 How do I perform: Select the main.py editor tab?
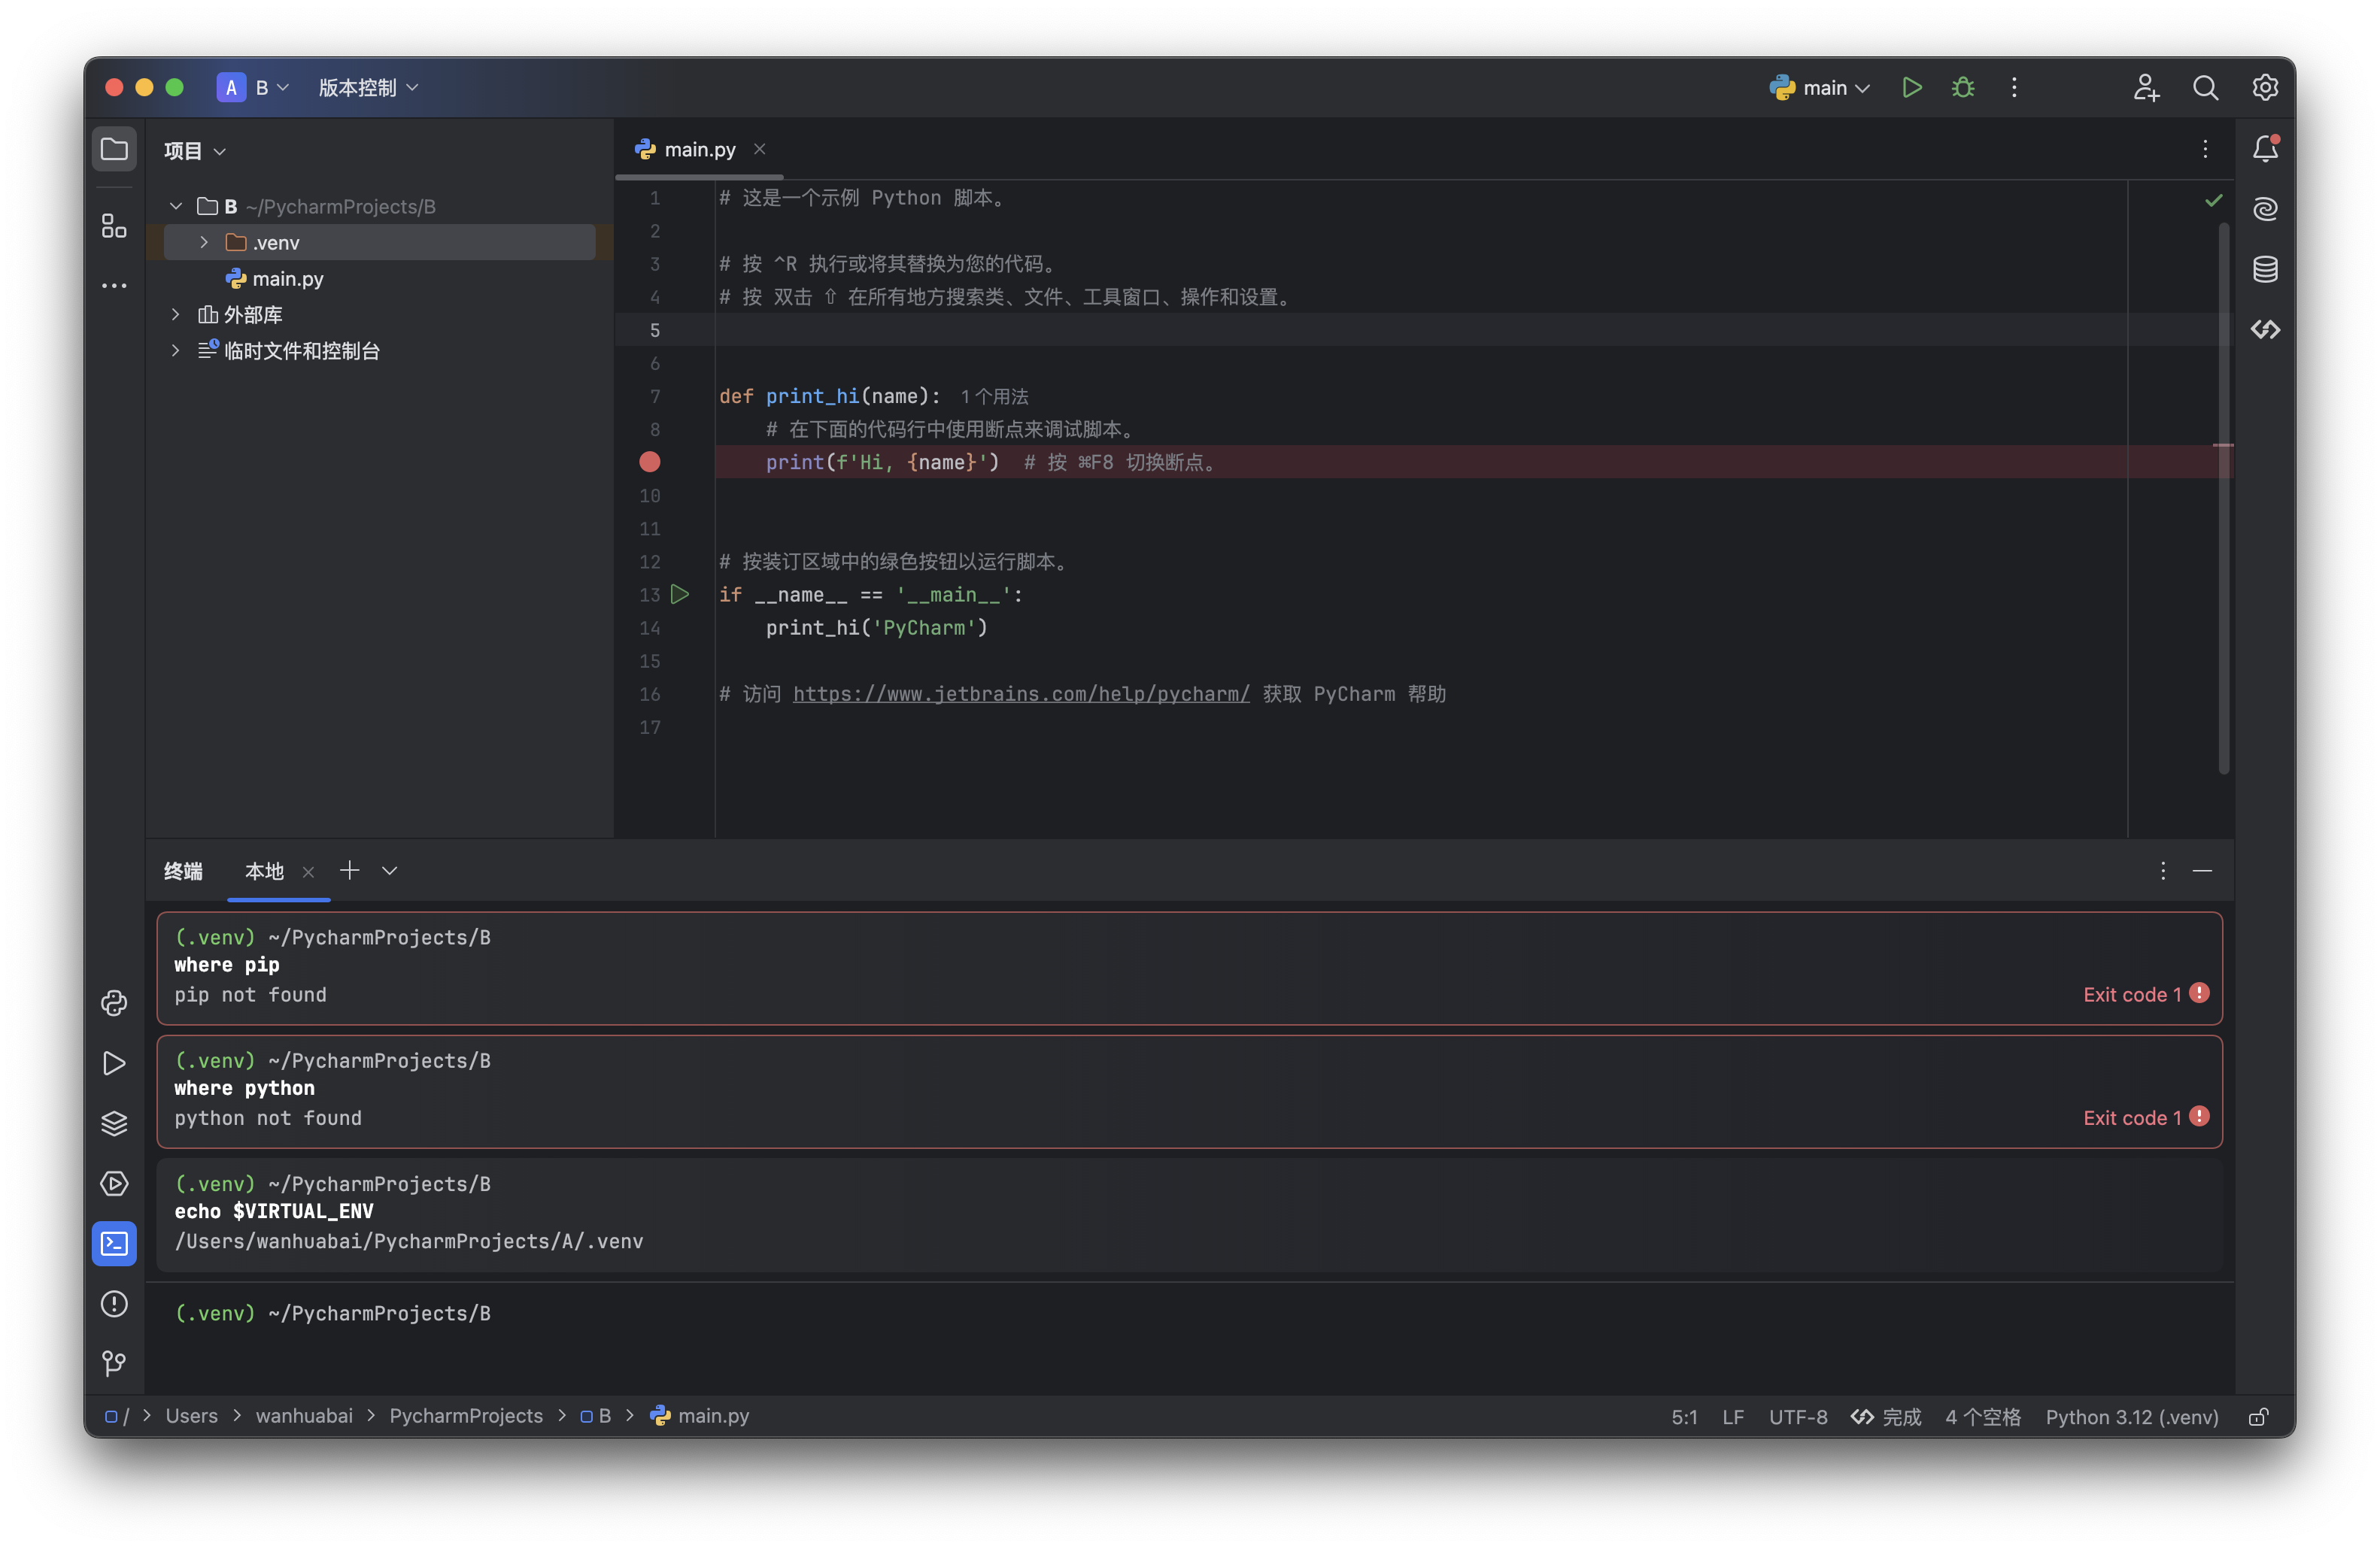point(699,149)
